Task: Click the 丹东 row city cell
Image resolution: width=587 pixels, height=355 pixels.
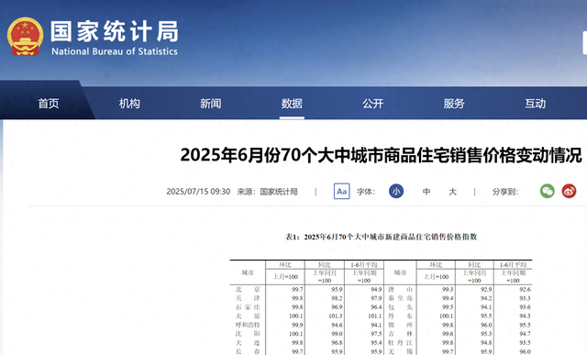Action: pos(400,316)
